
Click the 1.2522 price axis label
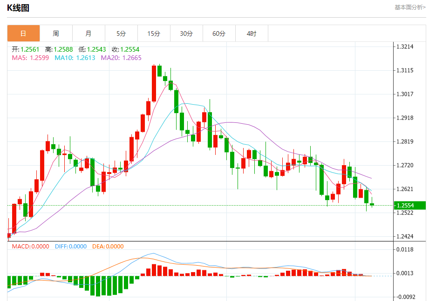pos(405,213)
